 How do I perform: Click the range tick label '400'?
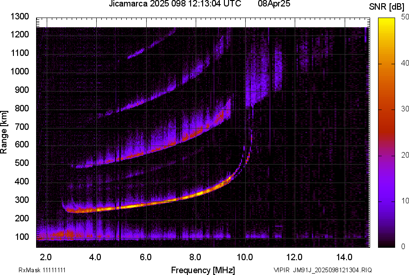[x=22, y=181]
